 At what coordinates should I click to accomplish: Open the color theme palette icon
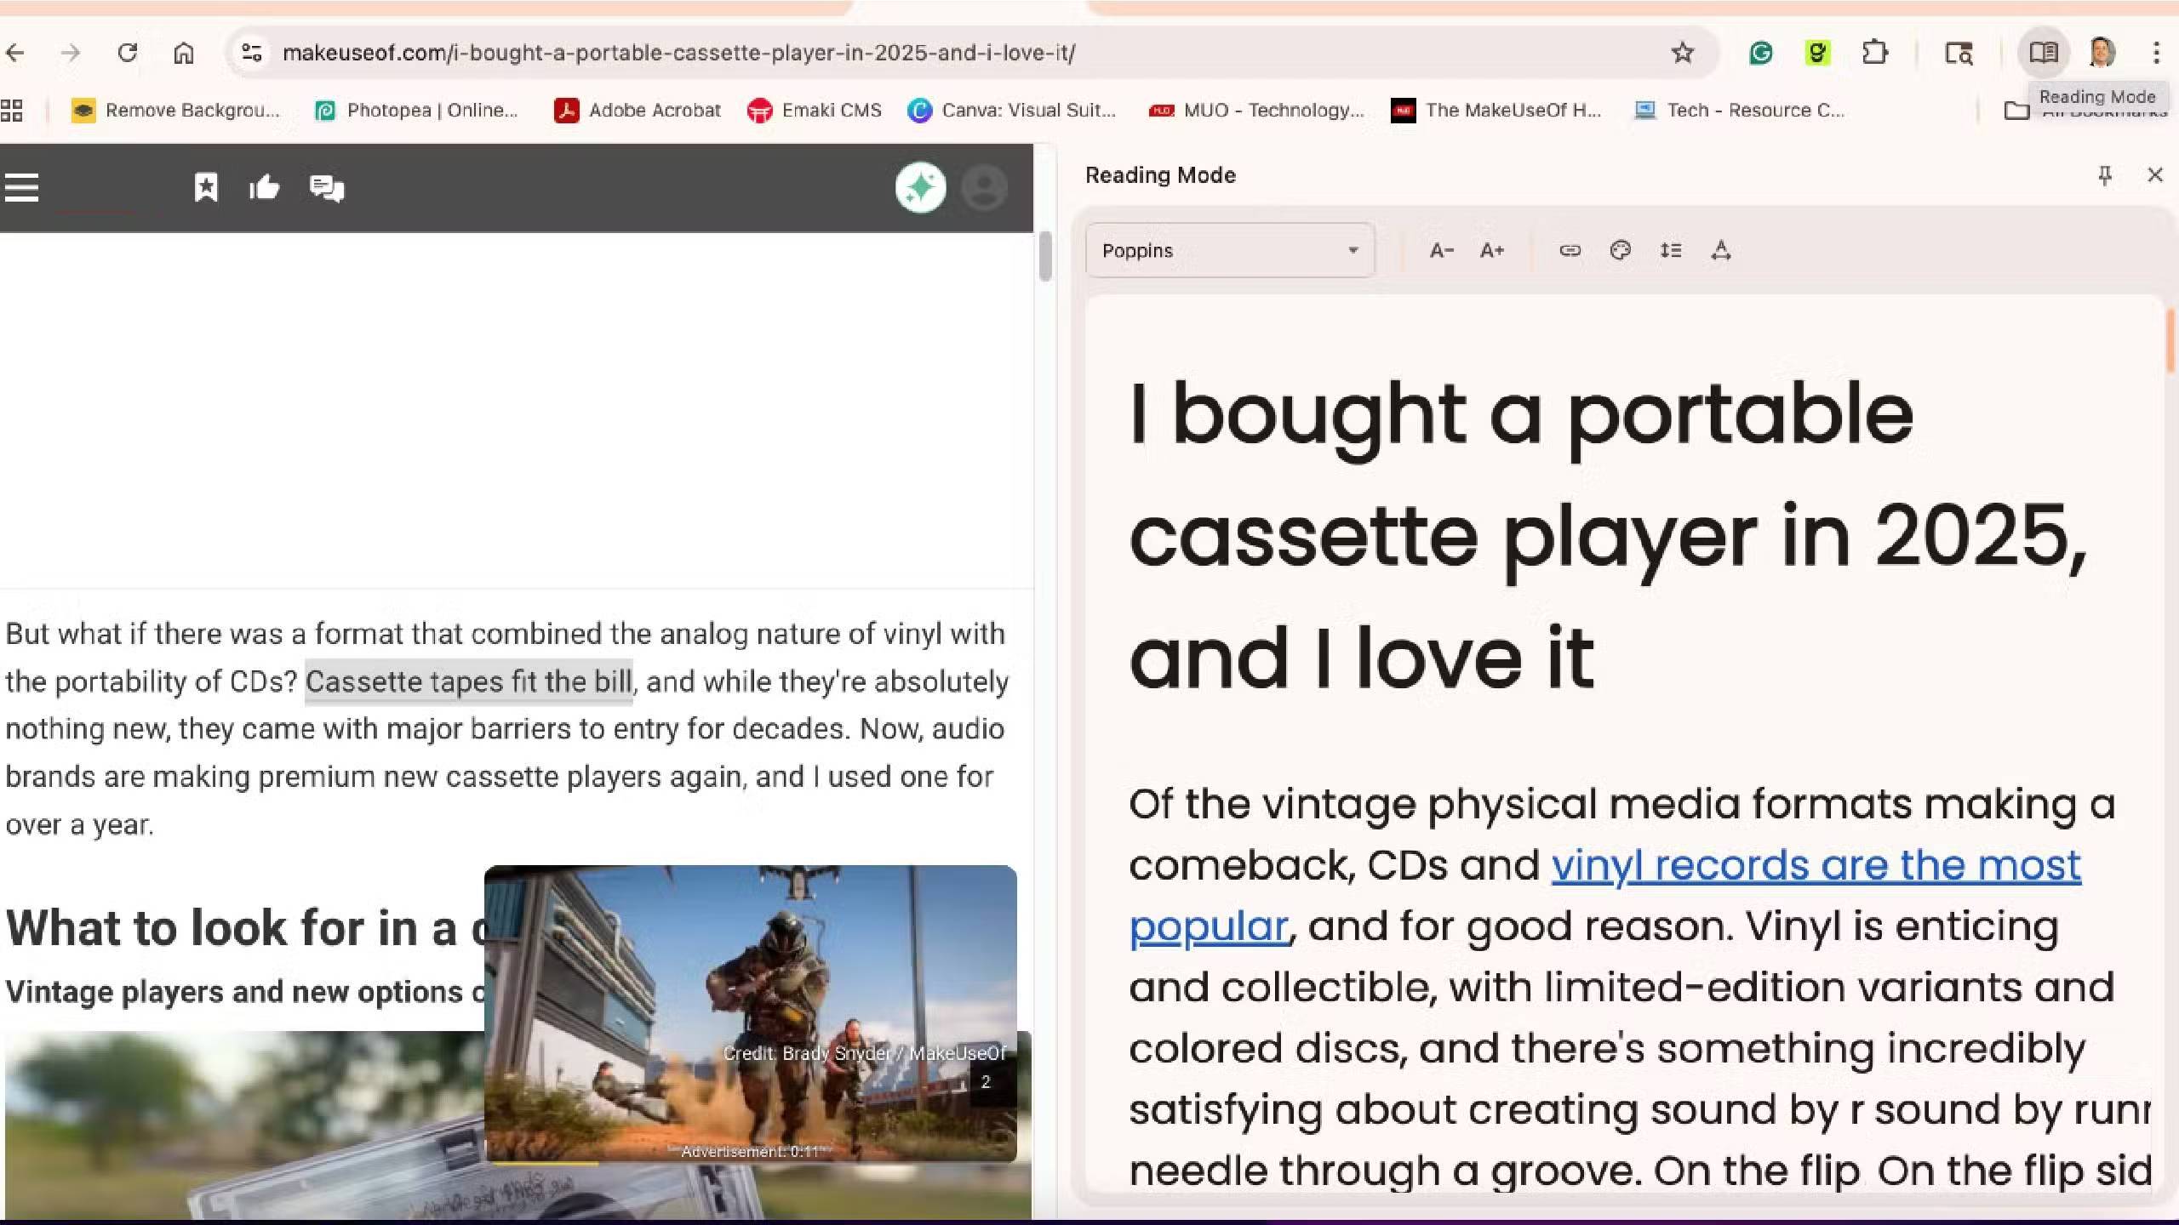(1620, 250)
